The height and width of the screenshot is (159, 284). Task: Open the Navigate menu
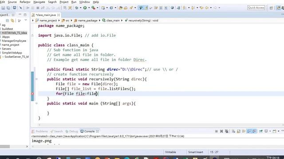pos(39,2)
